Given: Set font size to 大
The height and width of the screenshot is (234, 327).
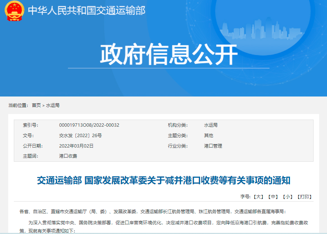Looking at the screenshot, I should 259,196.
